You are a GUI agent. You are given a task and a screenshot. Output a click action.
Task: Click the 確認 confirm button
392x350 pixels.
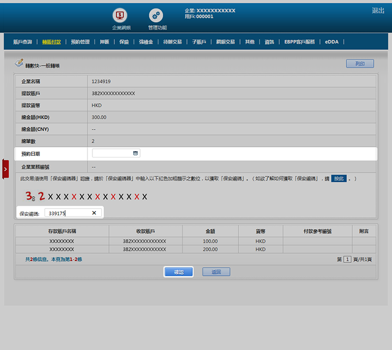point(179,272)
